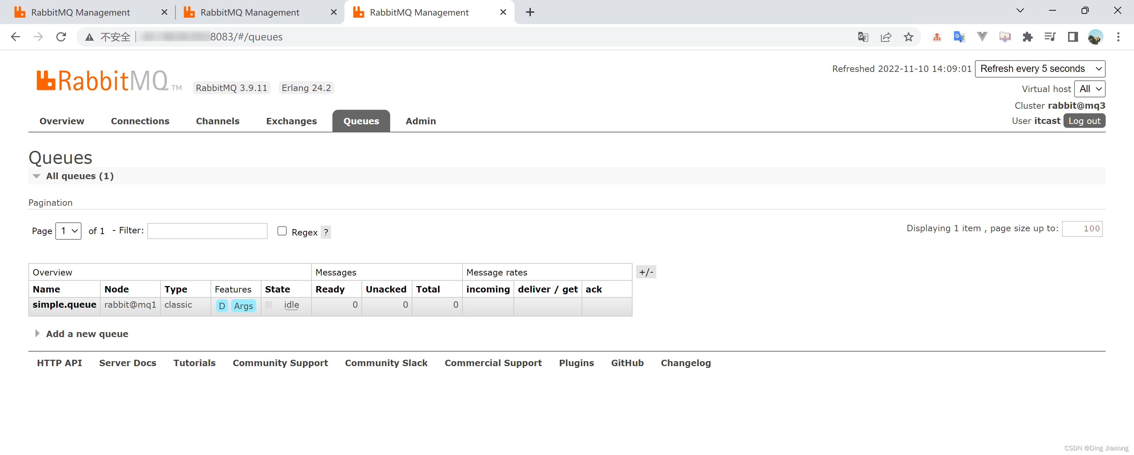Click the browser back arrow
Screen dimensions: 1134x455
coord(15,37)
